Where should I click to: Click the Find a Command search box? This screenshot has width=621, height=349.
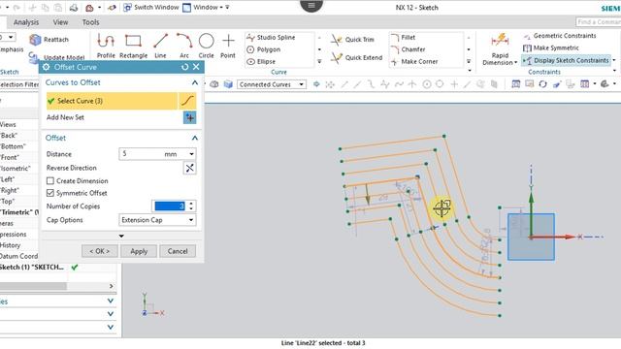(x=598, y=21)
